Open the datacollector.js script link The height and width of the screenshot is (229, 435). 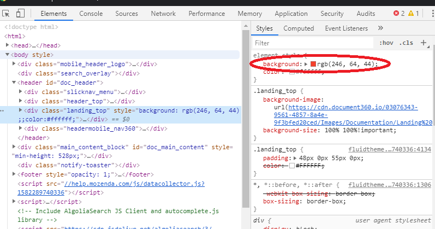111,188
